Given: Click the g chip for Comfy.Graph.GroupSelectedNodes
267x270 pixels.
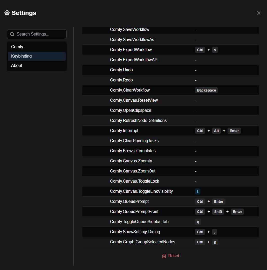Looking at the screenshot, I should tap(215, 242).
